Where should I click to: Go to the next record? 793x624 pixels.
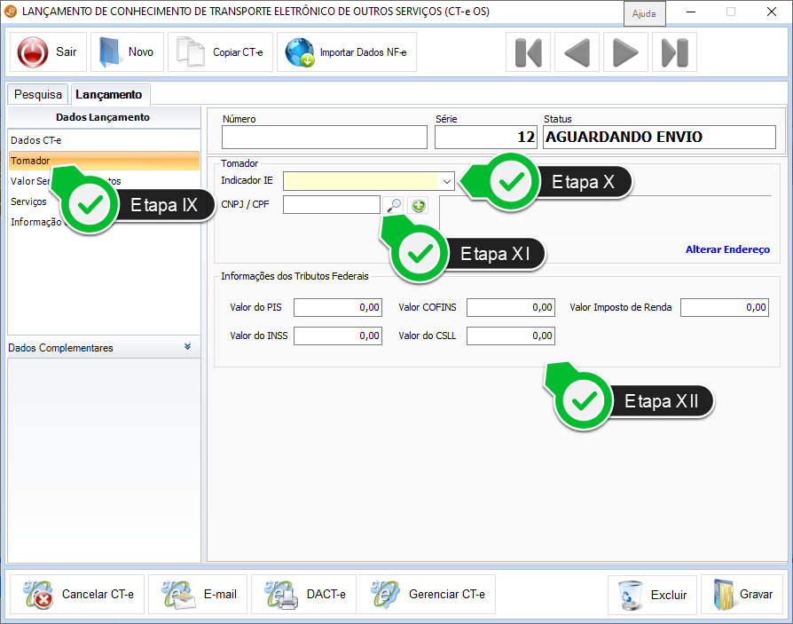coord(625,52)
